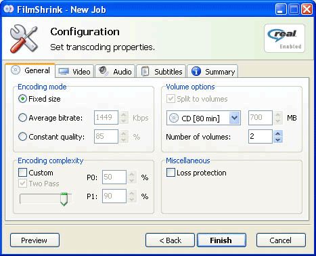
Task: Decrease the Number of volumes value
Action: coord(278,140)
